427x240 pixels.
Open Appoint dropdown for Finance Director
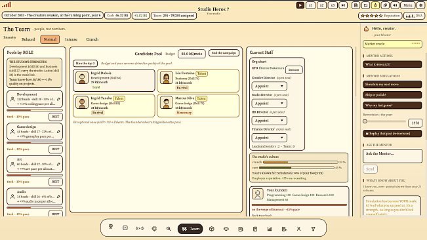pyautogui.click(x=269, y=138)
